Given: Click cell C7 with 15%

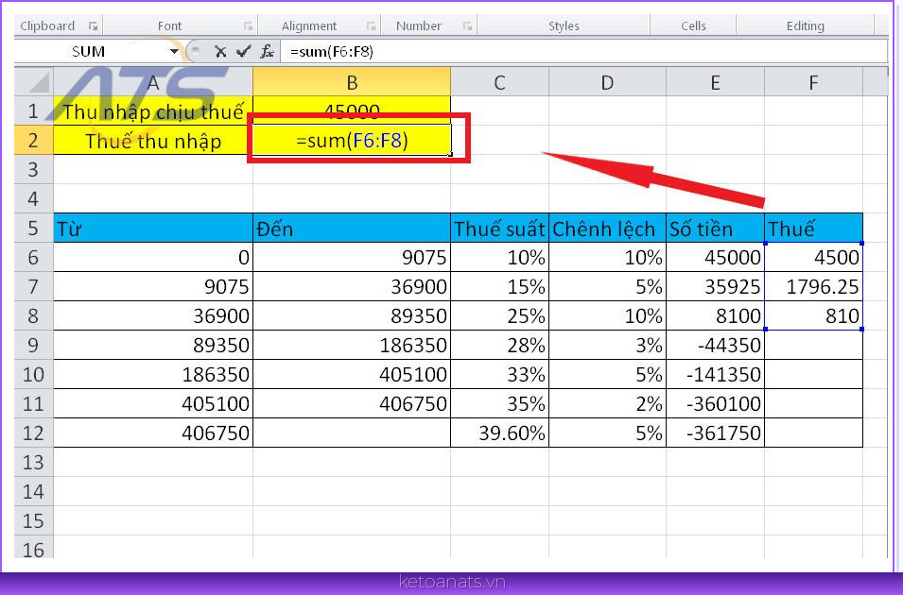Looking at the screenshot, I should tap(500, 286).
